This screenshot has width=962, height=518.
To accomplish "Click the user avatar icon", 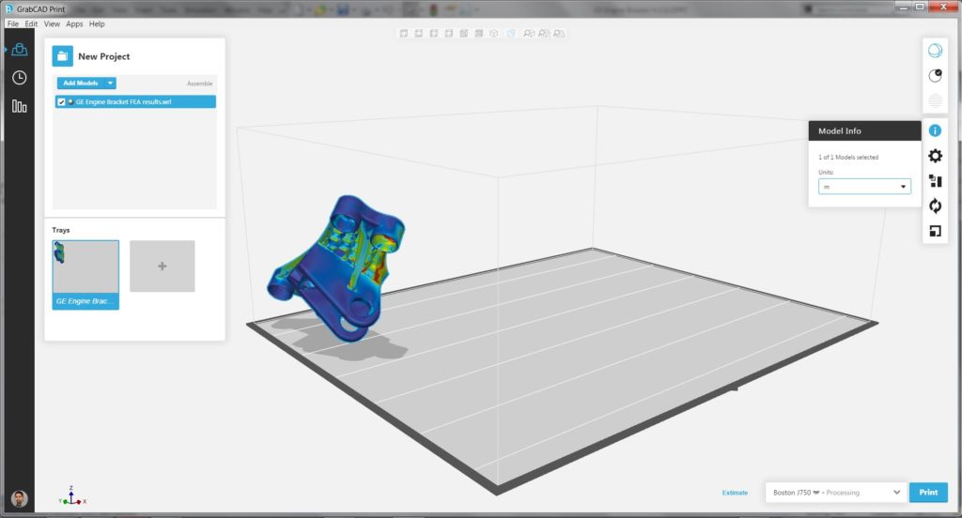I will click(x=19, y=498).
